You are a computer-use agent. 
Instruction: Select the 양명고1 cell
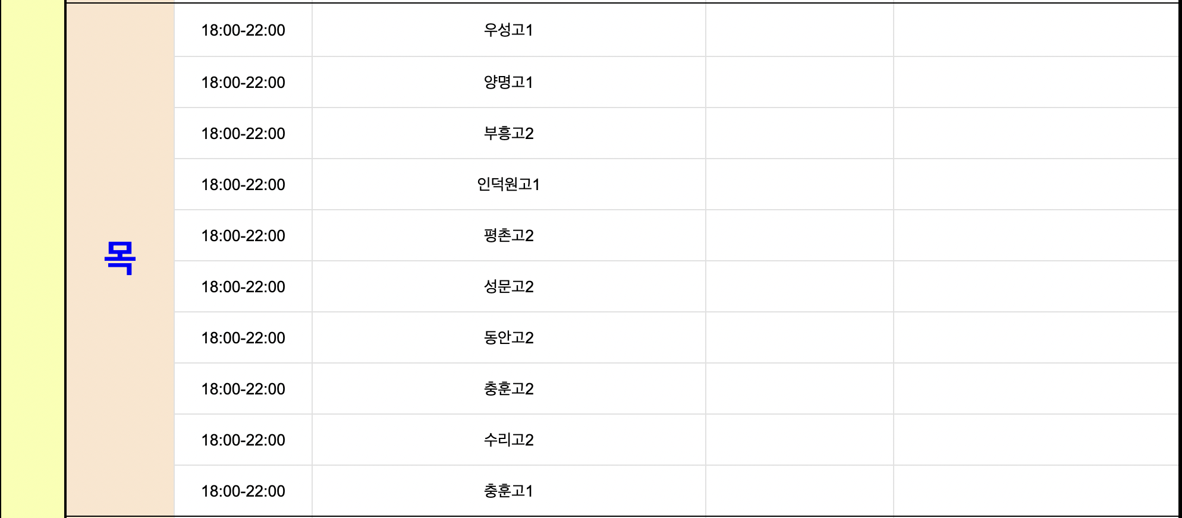[x=508, y=82]
